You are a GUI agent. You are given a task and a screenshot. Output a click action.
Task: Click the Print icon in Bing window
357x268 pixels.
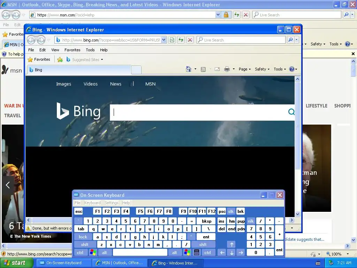click(227, 69)
